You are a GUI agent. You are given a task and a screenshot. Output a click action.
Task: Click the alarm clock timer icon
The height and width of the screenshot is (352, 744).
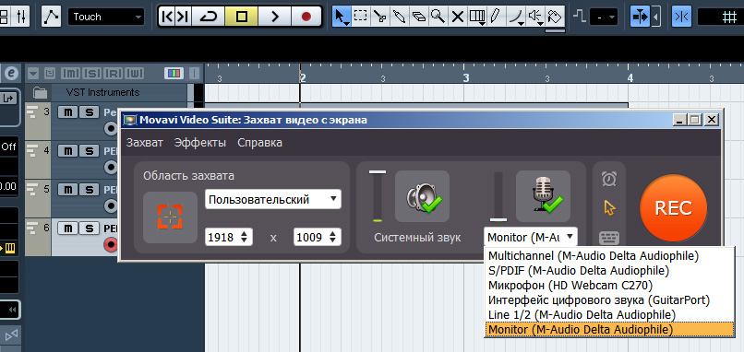point(609,179)
